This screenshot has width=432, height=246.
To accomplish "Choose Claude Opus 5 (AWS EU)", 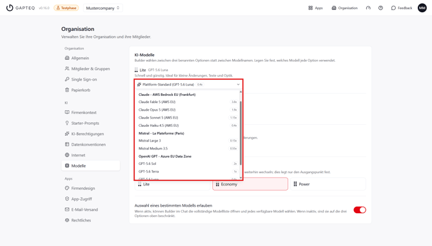I will pos(188,109).
